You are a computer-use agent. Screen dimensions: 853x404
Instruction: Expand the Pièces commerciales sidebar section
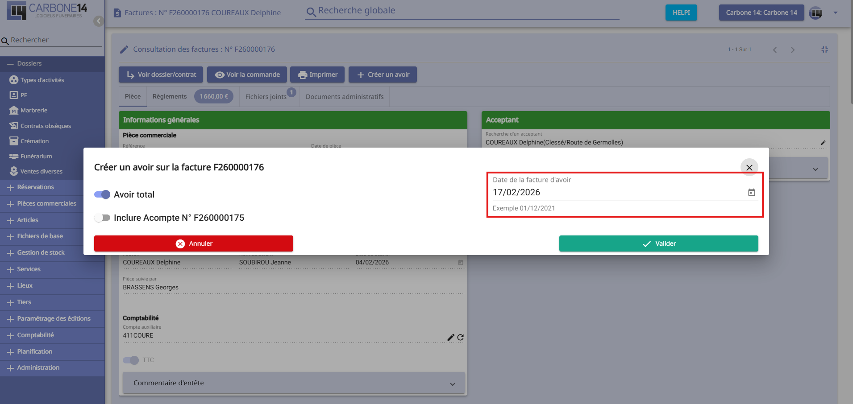46,203
